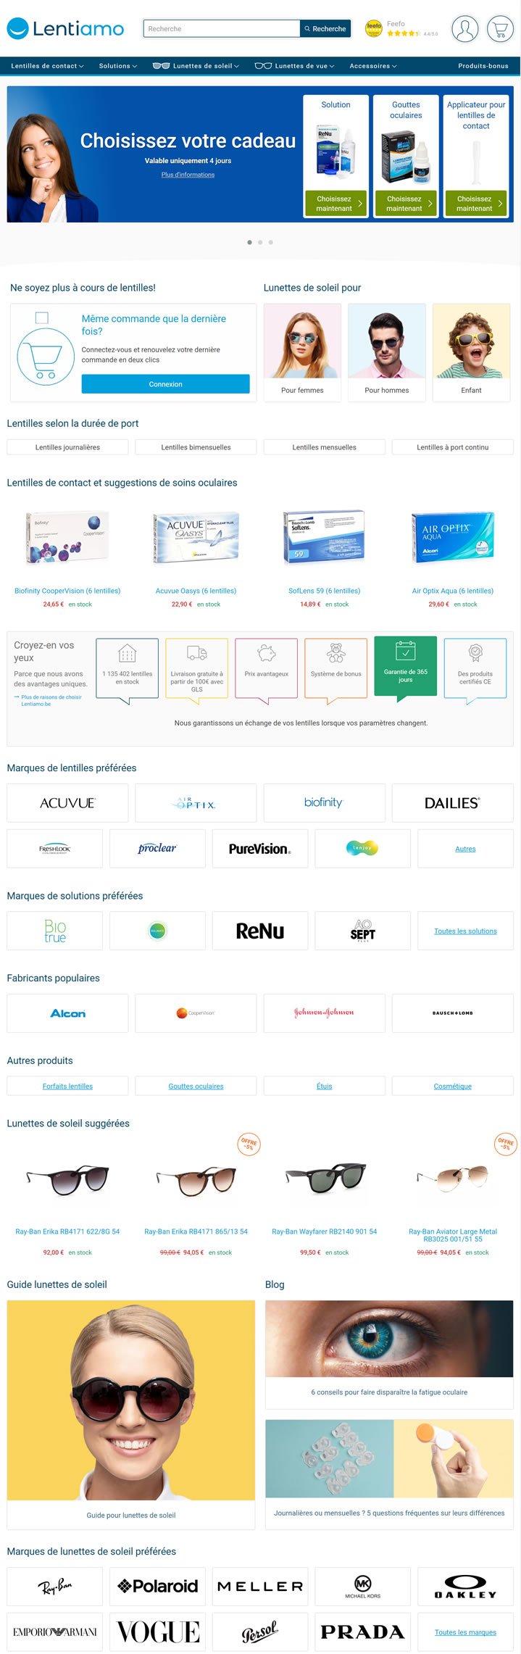Expand the Lunettes de soleil menu
Image resolution: width=521 pixels, height=1654 pixels.
[196, 66]
